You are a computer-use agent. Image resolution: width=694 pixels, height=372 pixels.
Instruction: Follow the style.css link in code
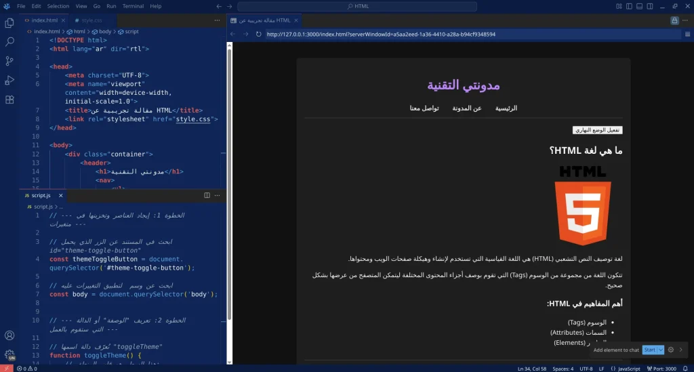pyautogui.click(x=193, y=119)
